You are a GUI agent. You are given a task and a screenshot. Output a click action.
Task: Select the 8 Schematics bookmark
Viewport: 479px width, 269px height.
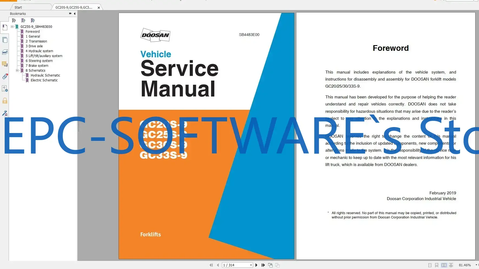(35, 71)
